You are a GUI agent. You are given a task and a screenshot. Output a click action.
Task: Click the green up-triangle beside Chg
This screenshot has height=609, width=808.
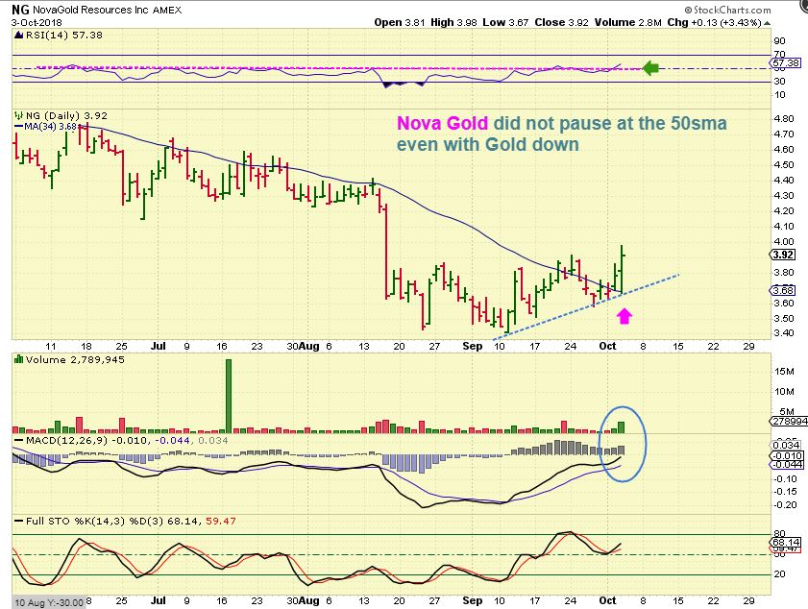768,23
